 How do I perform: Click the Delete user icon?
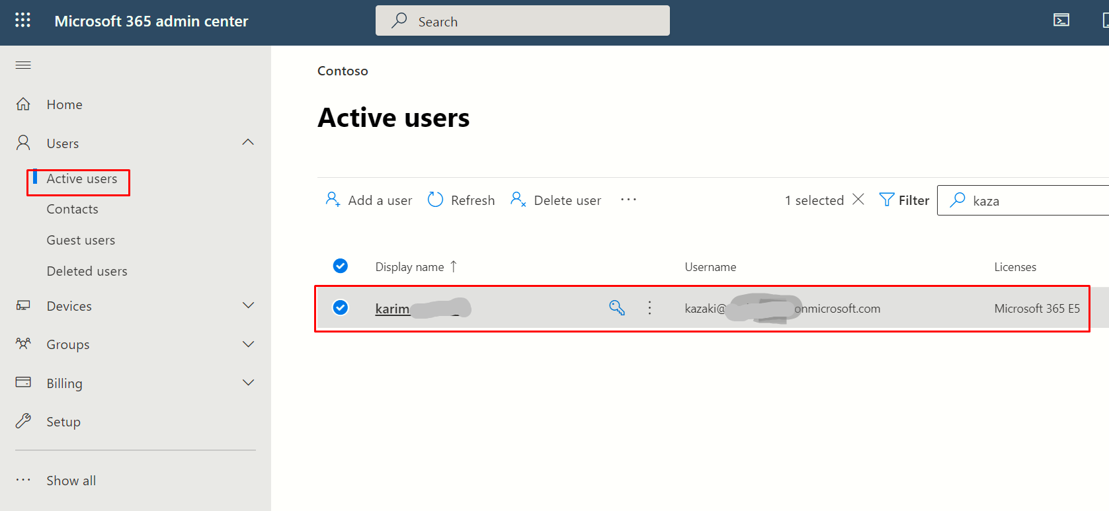(x=518, y=199)
